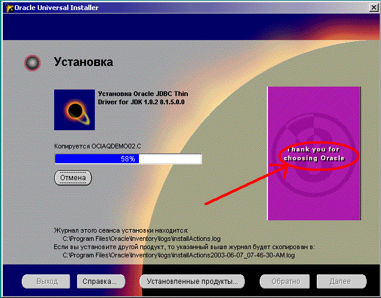This screenshot has height=298, width=381.
Task: Click the Обратно back button
Action: pyautogui.click(x=285, y=282)
